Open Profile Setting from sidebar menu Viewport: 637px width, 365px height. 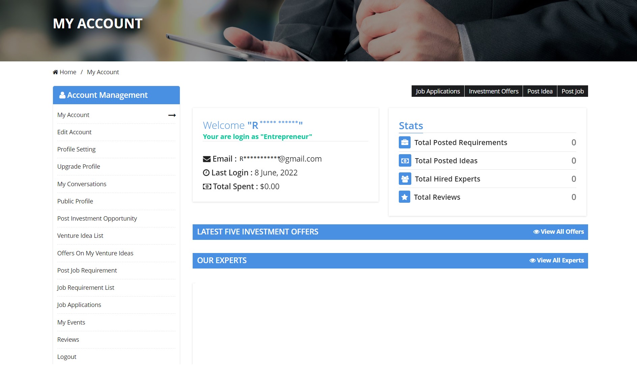coord(76,149)
